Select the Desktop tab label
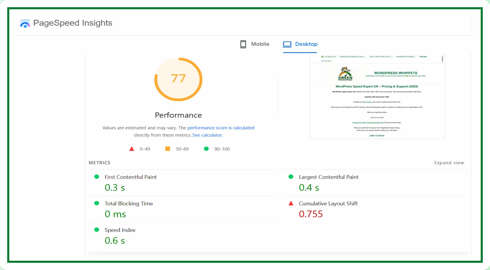 (306, 44)
